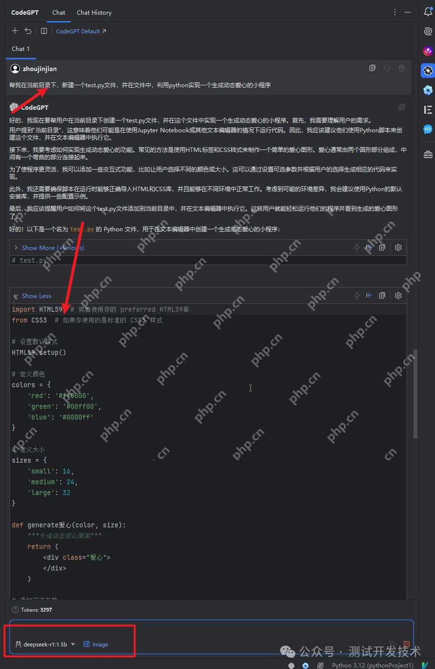Open Python 3.12 (pythonProject1) interpreter selector
Image resolution: width=435 pixels, height=669 pixels.
coord(373,665)
